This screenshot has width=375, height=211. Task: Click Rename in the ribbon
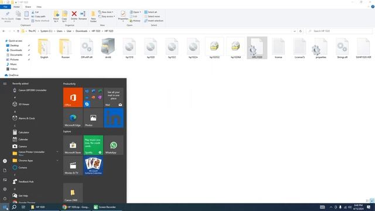coord(83,16)
